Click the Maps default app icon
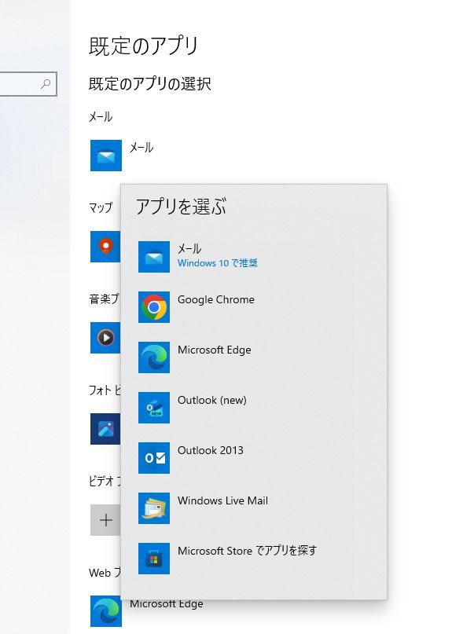This screenshot has width=452, height=634. pos(105,247)
